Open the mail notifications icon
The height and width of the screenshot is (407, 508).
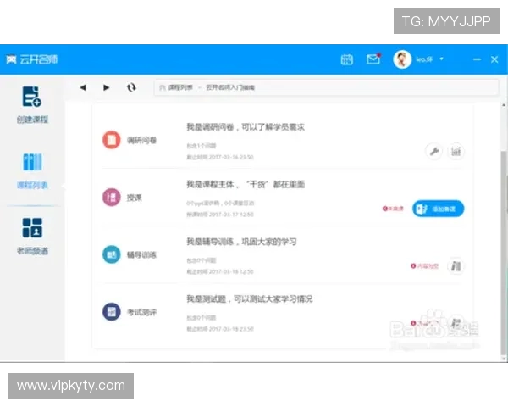(x=373, y=59)
